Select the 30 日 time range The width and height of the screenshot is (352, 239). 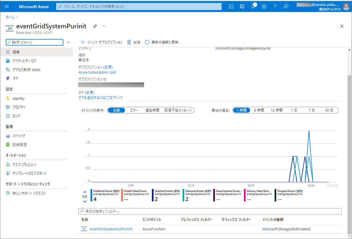coord(329,110)
